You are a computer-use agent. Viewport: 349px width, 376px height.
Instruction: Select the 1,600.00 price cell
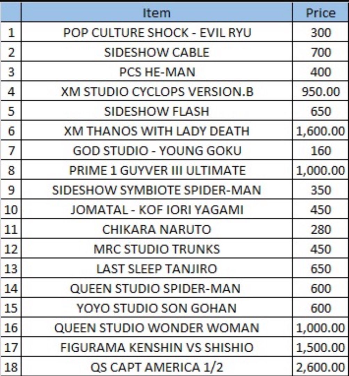(320, 130)
